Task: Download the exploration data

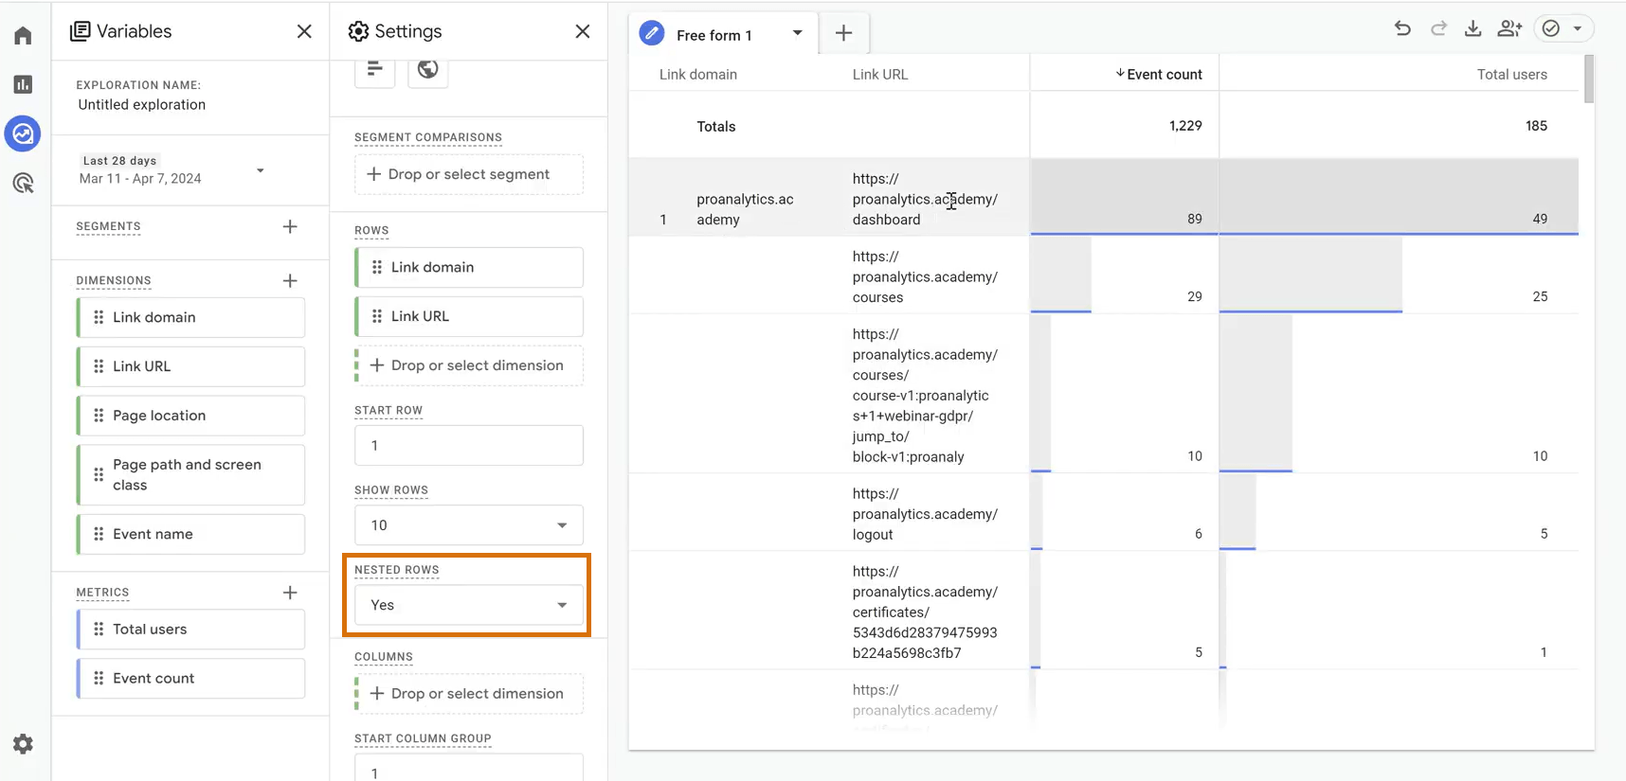Action: point(1472,28)
